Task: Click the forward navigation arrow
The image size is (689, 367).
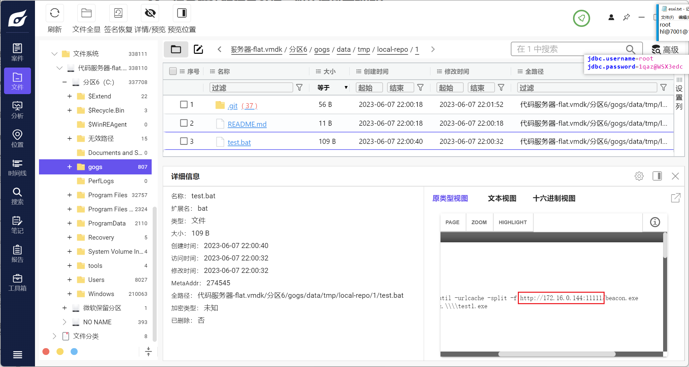Action: [x=433, y=49]
